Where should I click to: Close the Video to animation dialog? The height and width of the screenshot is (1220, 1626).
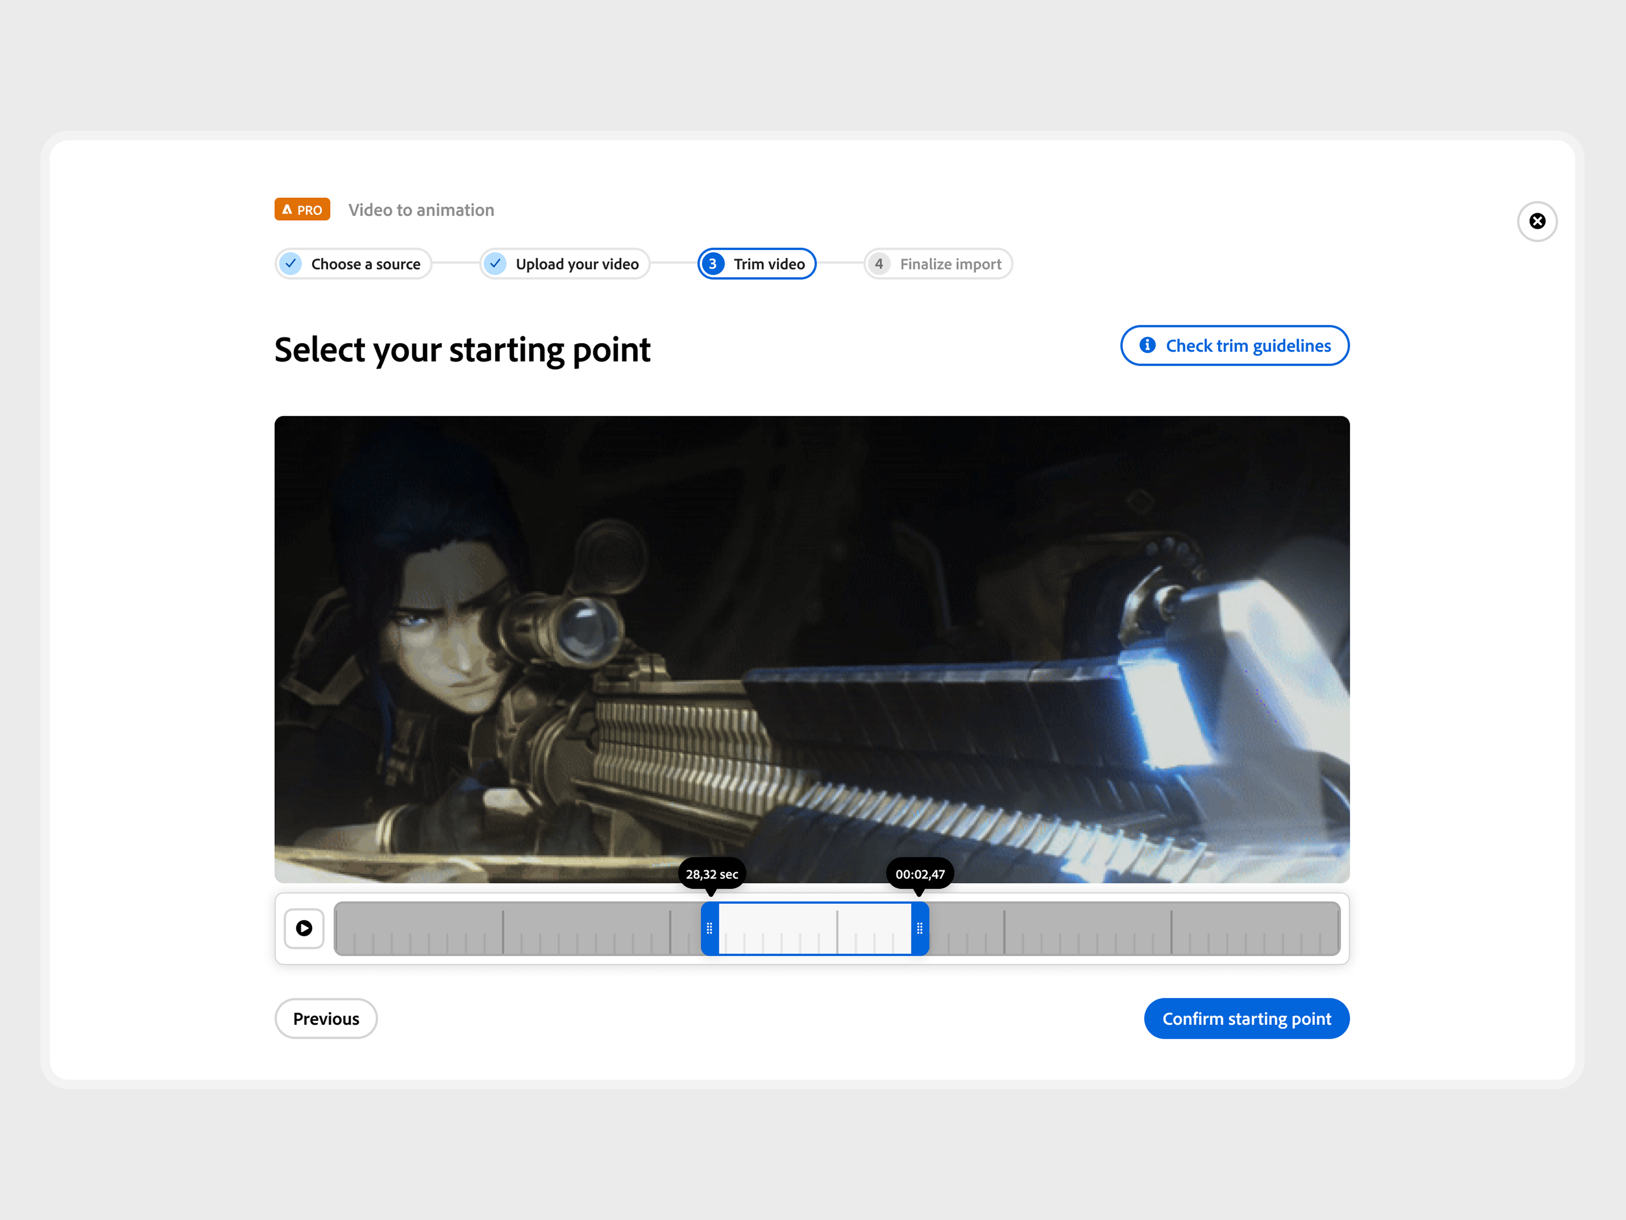click(x=1537, y=221)
